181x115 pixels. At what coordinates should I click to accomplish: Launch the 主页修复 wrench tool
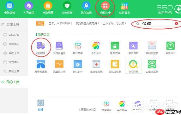pos(133,48)
